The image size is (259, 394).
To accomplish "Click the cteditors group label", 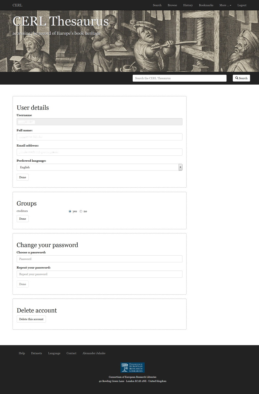I will click(x=22, y=211).
